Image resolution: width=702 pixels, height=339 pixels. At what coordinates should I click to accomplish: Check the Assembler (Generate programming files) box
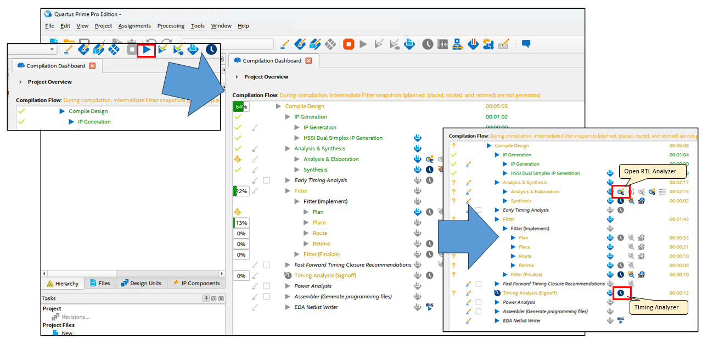click(266, 296)
